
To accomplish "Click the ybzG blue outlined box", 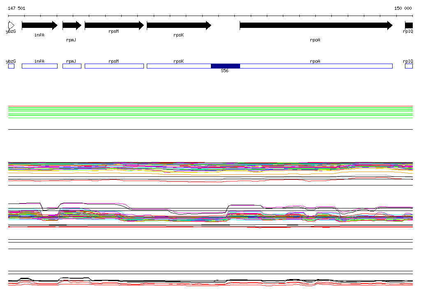I will pos(11,66).
